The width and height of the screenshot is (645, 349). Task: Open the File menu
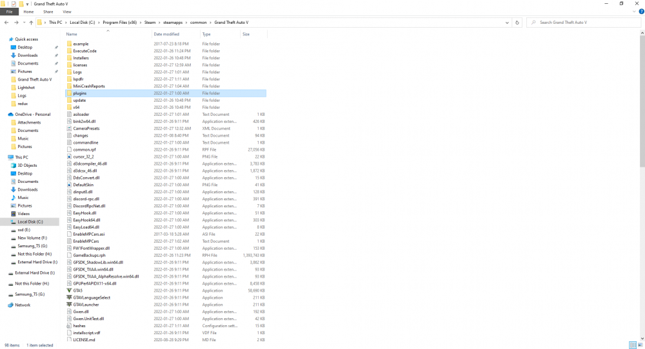tap(9, 12)
